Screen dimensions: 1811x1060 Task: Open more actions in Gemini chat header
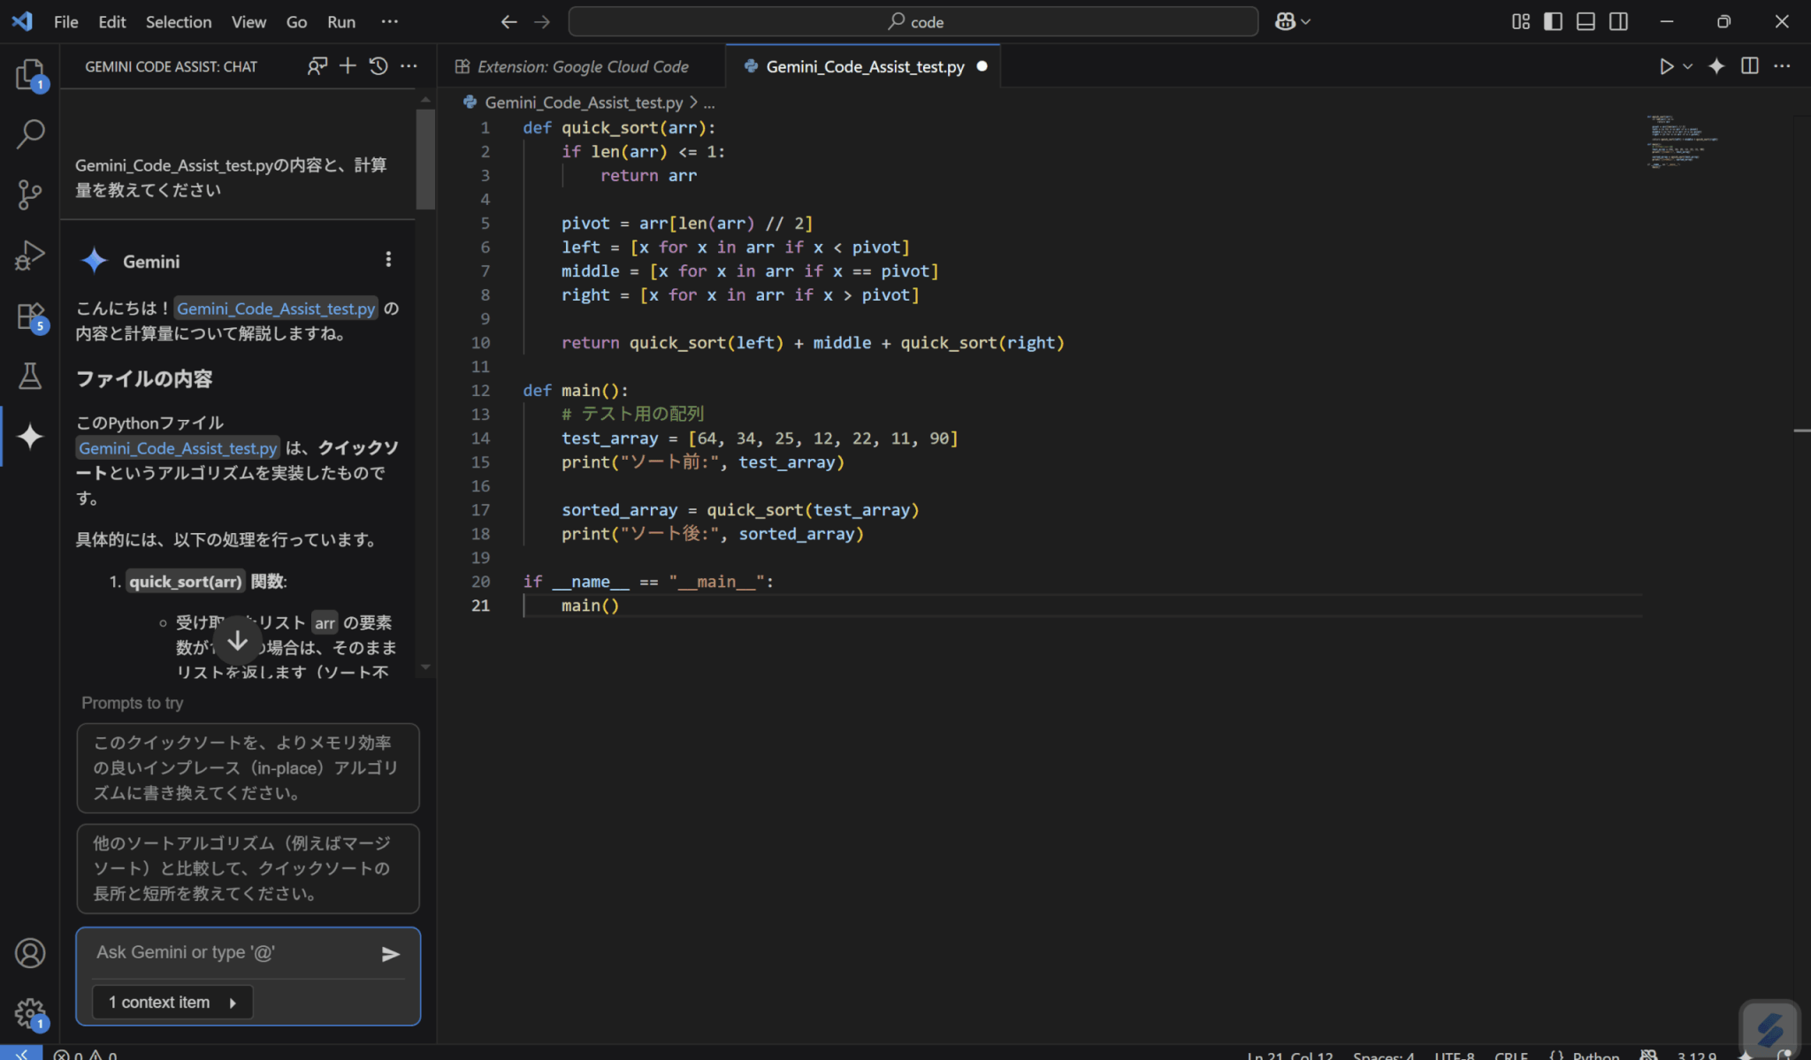point(409,66)
